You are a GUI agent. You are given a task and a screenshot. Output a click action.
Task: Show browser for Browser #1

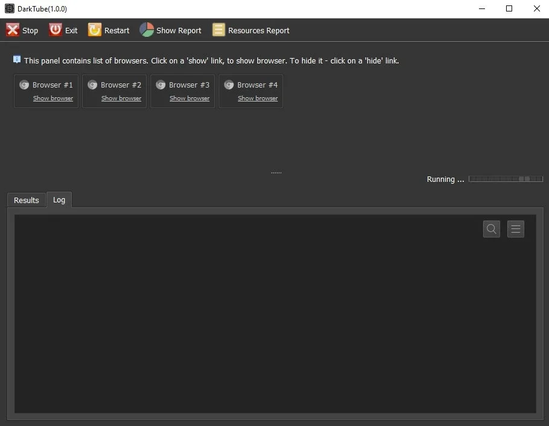coord(53,98)
